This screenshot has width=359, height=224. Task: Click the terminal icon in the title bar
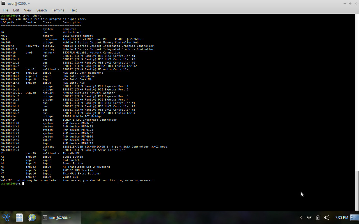(x=3, y=3)
